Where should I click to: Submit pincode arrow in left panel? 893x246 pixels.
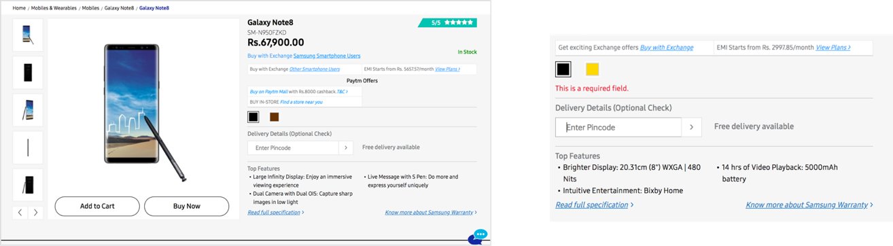(x=346, y=147)
